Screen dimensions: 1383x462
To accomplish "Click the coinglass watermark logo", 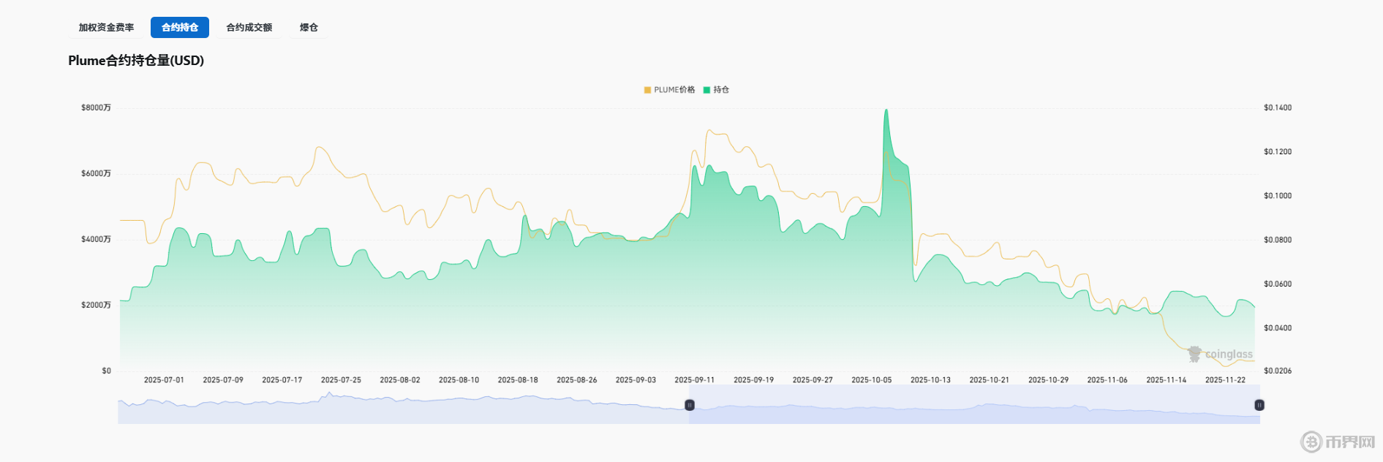I will 1220,355.
